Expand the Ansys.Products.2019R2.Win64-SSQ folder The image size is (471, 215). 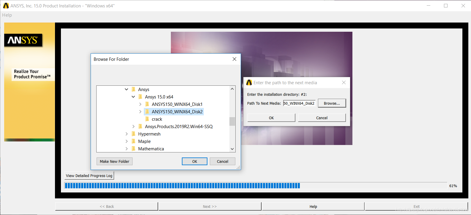point(133,126)
